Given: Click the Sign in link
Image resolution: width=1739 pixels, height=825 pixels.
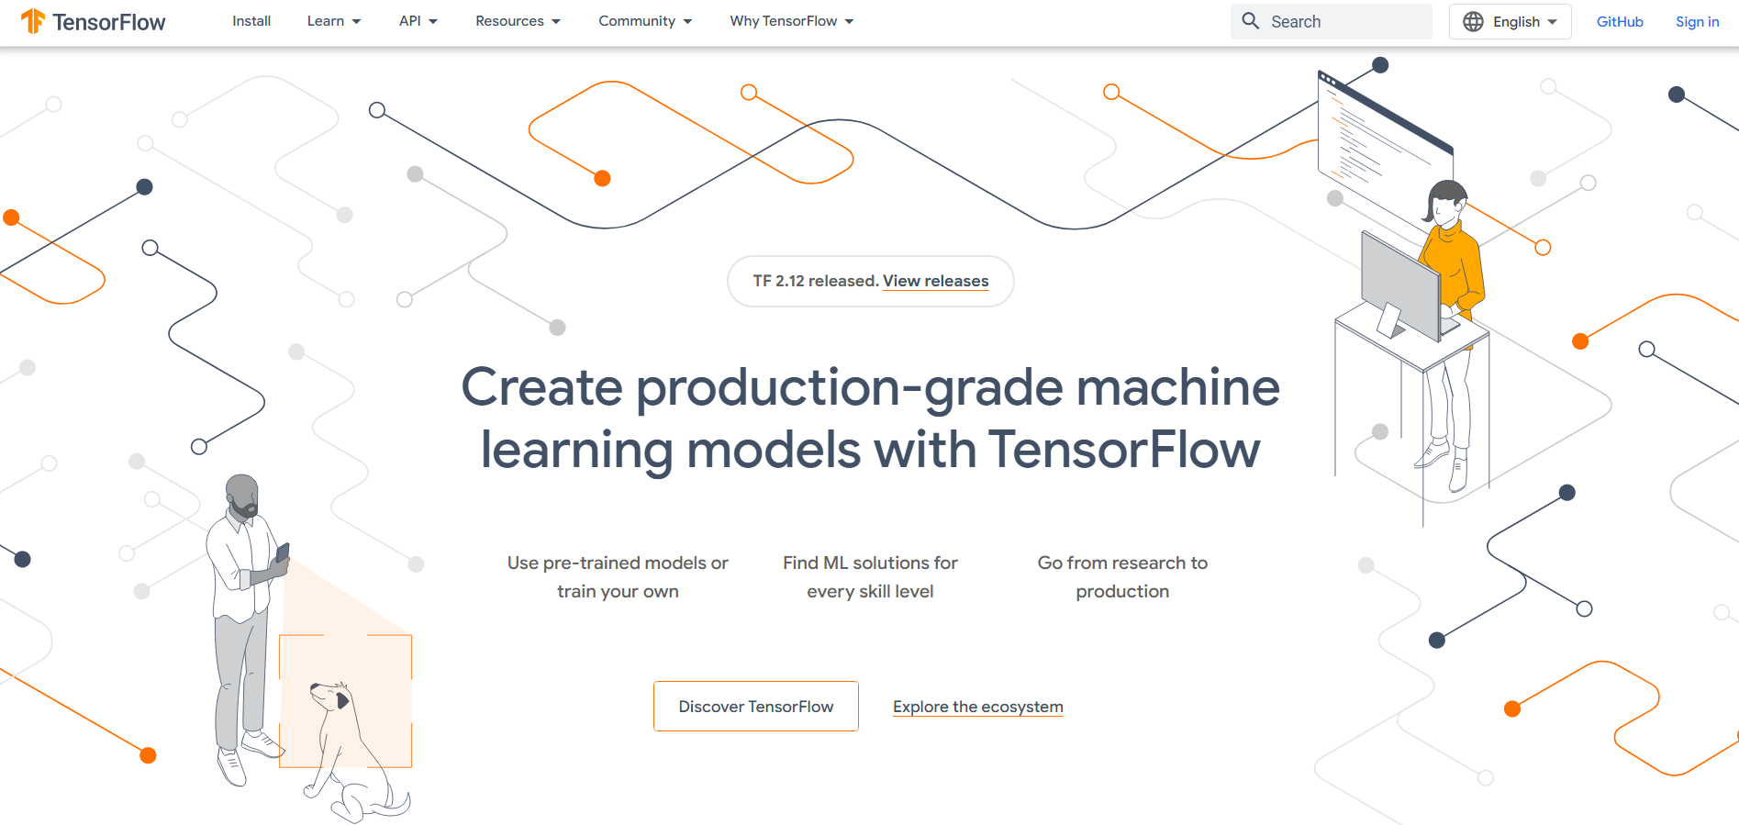Looking at the screenshot, I should [x=1697, y=21].
